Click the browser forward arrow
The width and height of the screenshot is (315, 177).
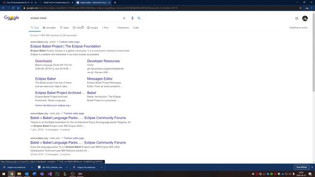coord(8,8)
